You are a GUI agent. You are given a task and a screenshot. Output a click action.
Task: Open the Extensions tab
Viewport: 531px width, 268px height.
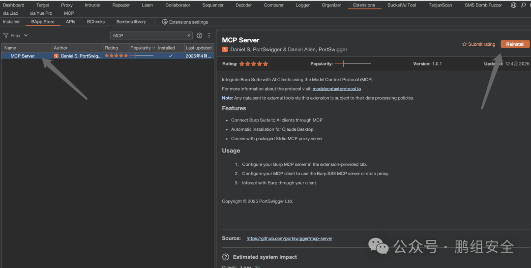click(364, 5)
